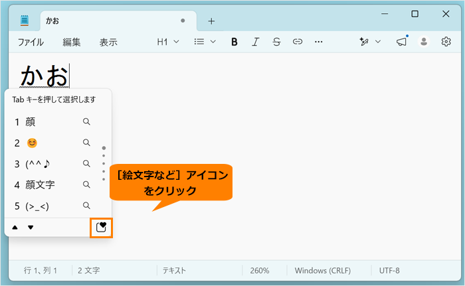Go to next candidate page down arrow
This screenshot has height=286, width=465.
[x=31, y=228]
